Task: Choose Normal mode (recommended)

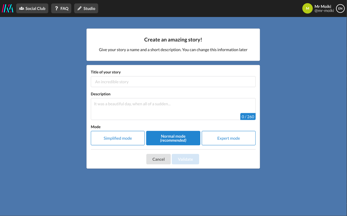Action: [x=173, y=138]
